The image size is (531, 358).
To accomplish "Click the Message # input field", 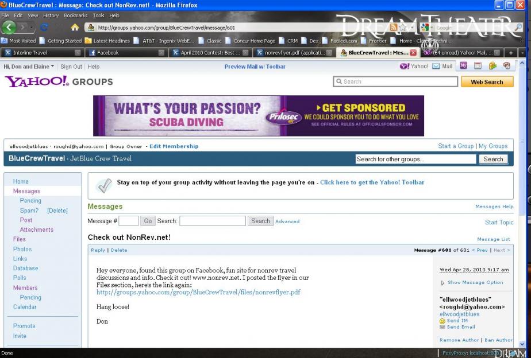I will pyautogui.click(x=128, y=221).
